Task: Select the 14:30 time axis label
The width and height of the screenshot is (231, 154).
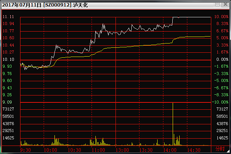Action: point(194,150)
